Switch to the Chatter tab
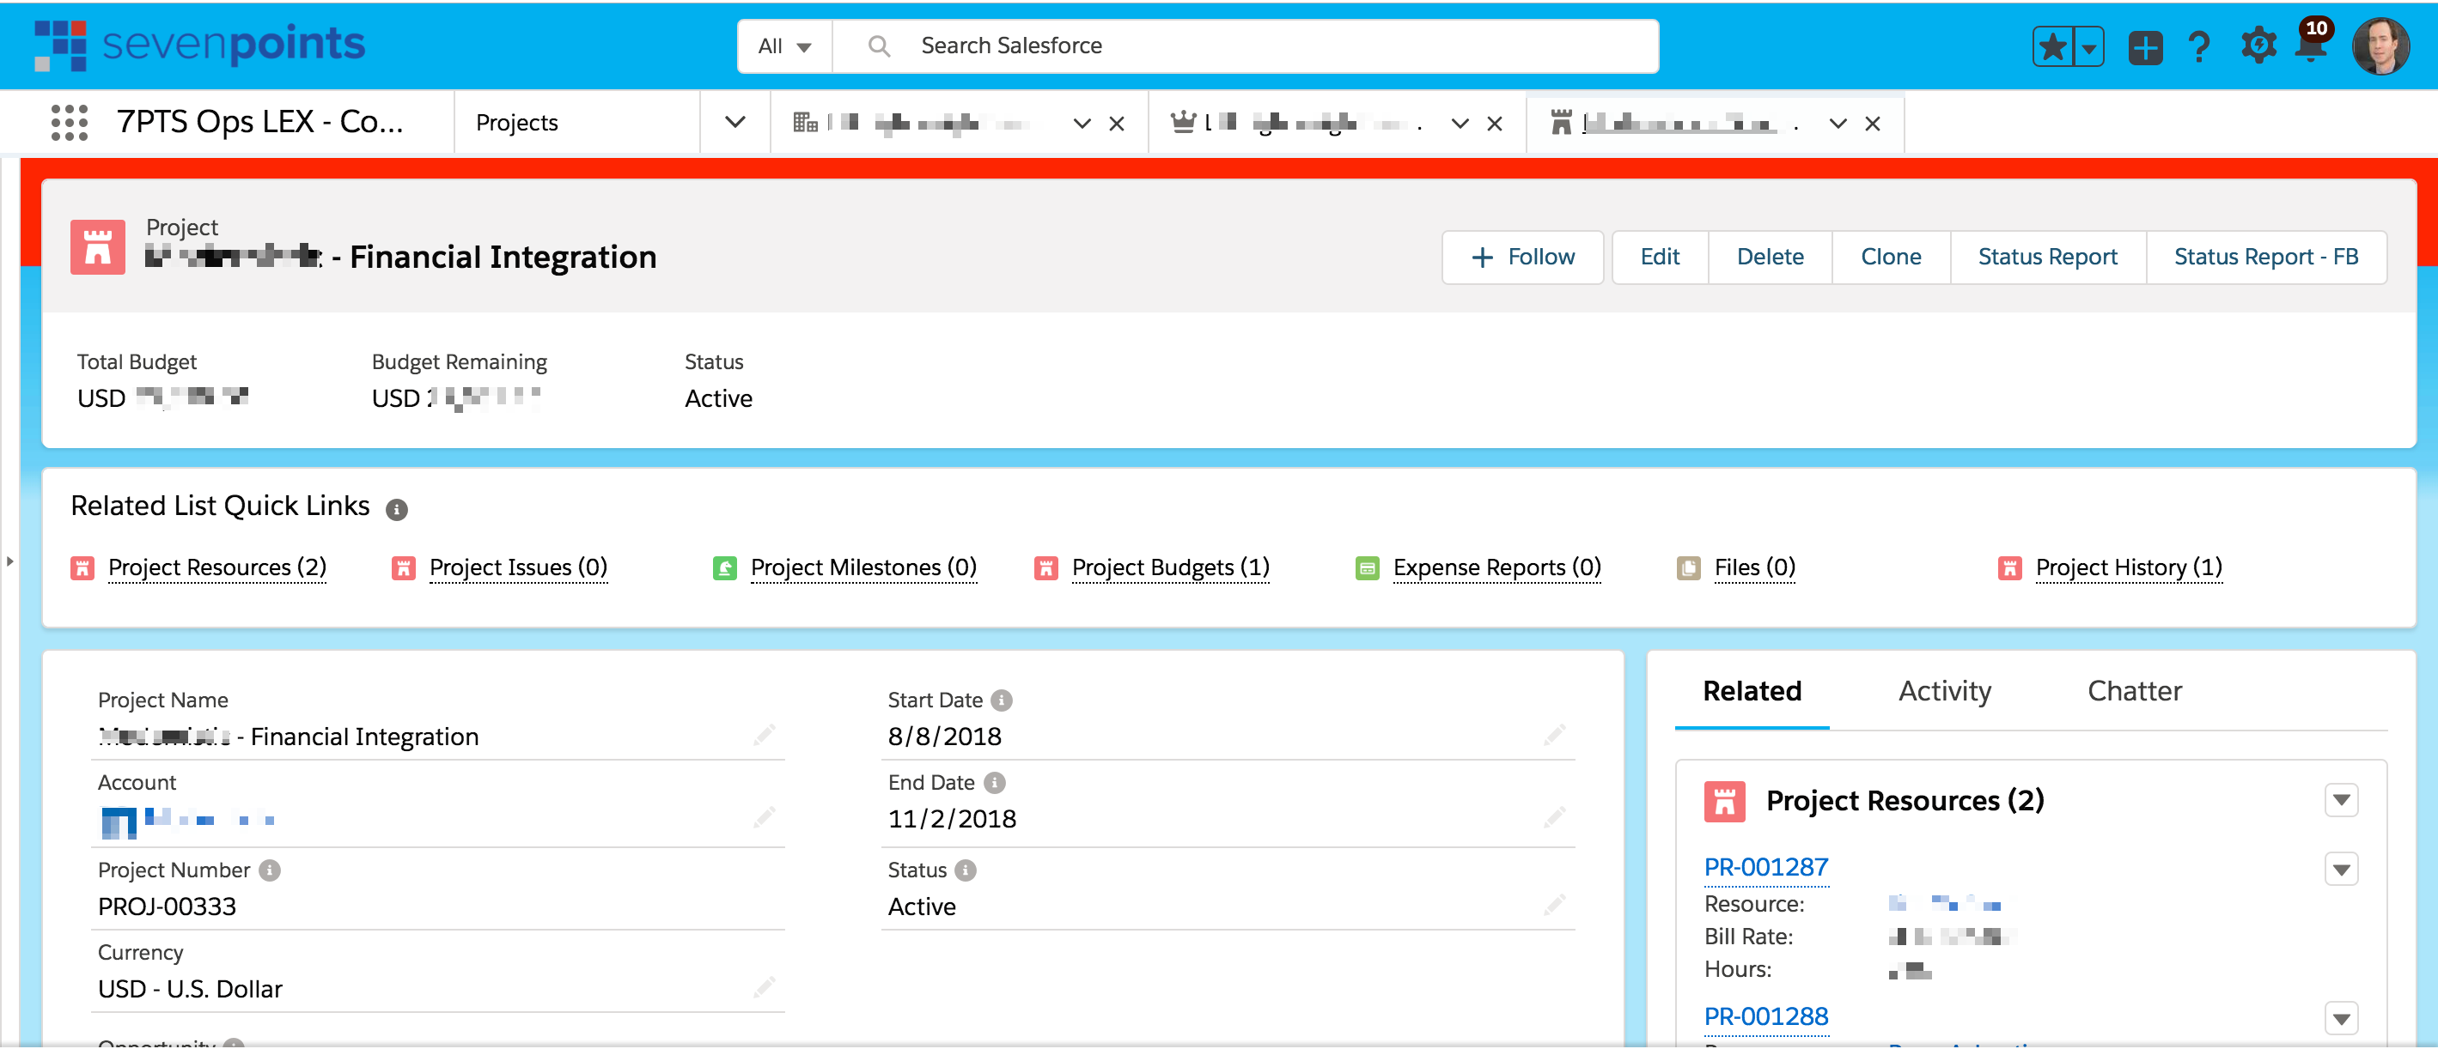2438x1049 pixels. [2133, 691]
